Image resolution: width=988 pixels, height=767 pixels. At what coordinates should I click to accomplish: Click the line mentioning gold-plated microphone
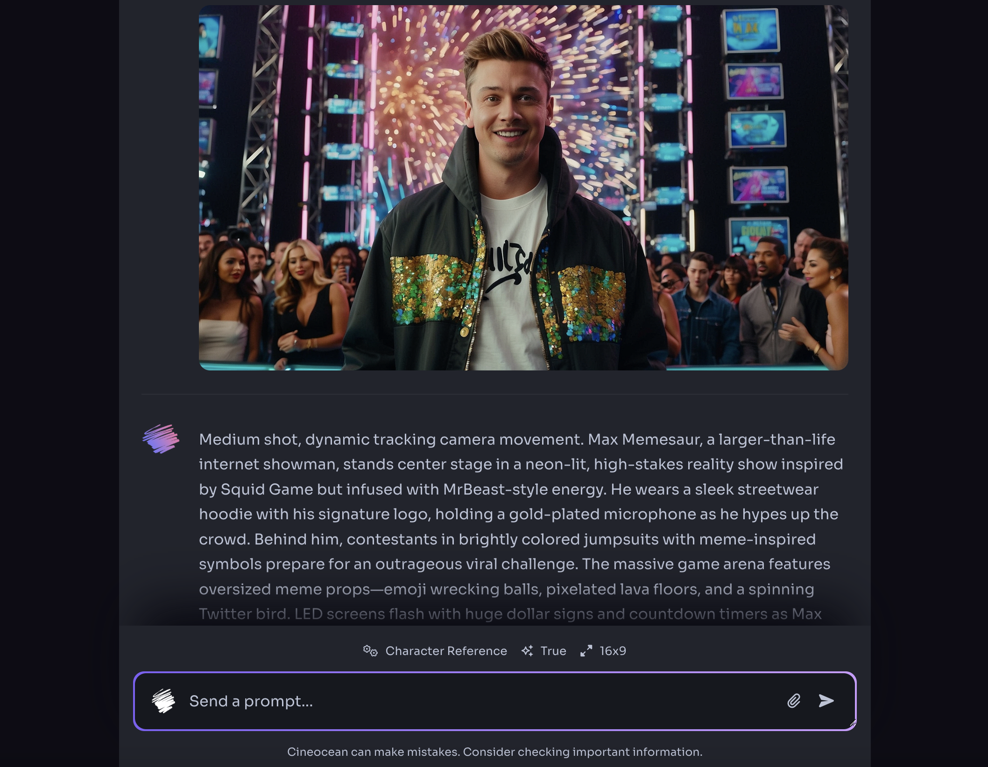click(518, 514)
